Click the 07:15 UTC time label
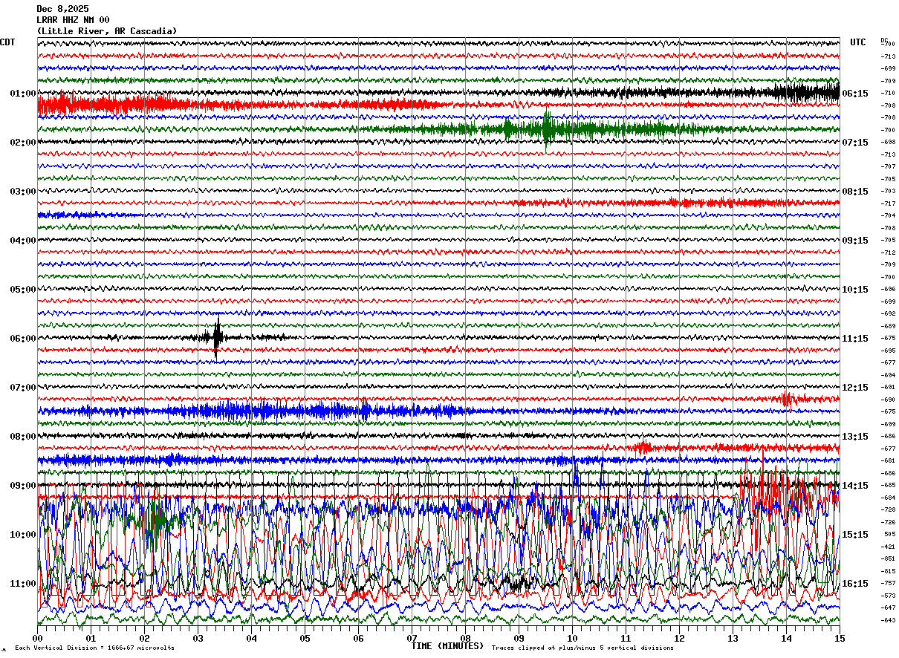 [855, 143]
